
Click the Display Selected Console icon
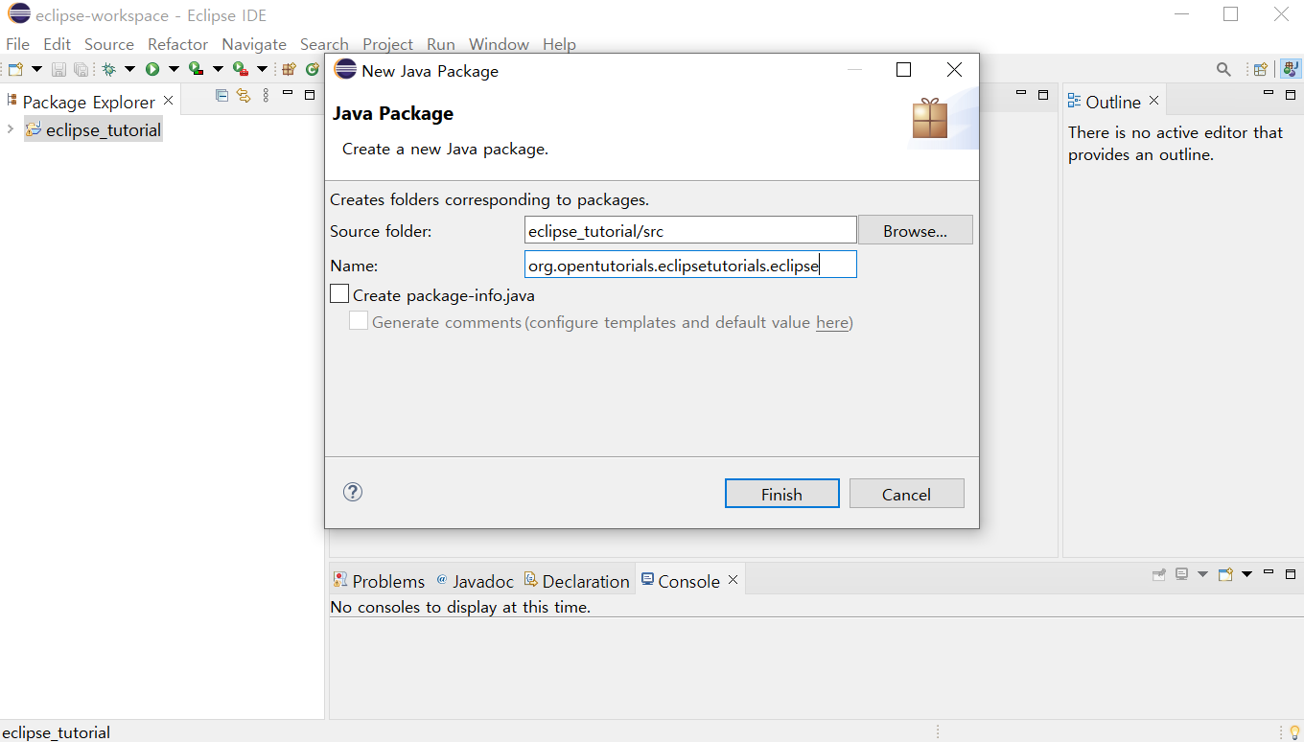click(1181, 574)
